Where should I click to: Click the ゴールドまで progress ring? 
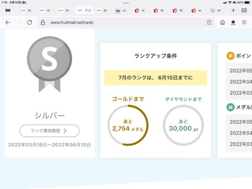pyautogui.click(x=128, y=125)
